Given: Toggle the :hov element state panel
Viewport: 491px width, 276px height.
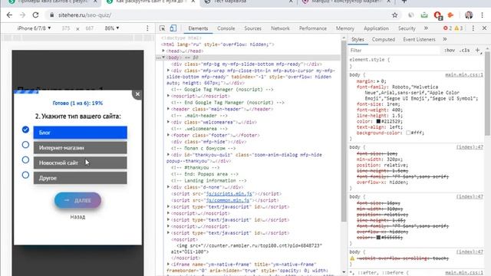Looking at the screenshot, I should (450, 50).
